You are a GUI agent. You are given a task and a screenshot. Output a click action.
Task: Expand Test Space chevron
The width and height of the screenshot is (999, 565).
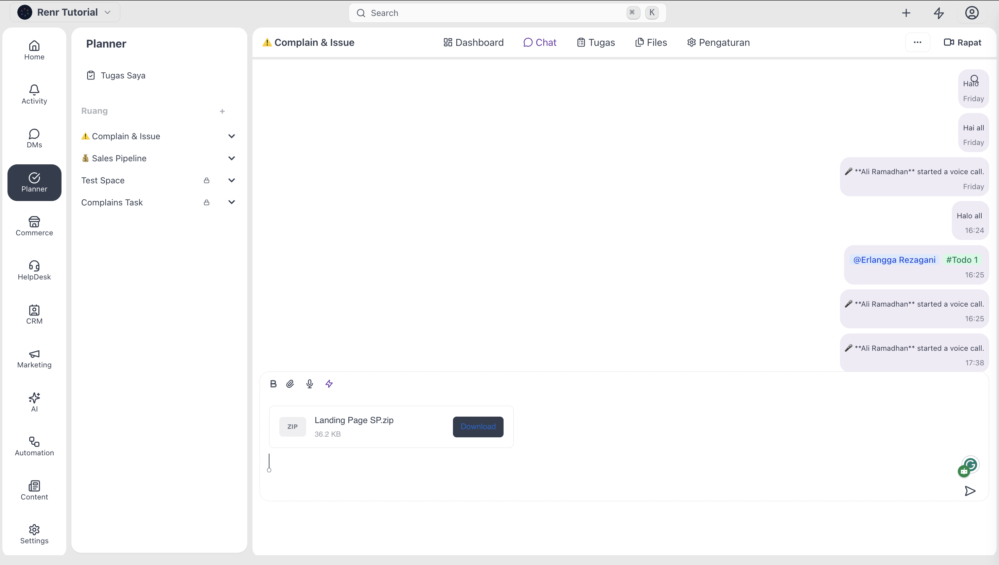click(231, 180)
